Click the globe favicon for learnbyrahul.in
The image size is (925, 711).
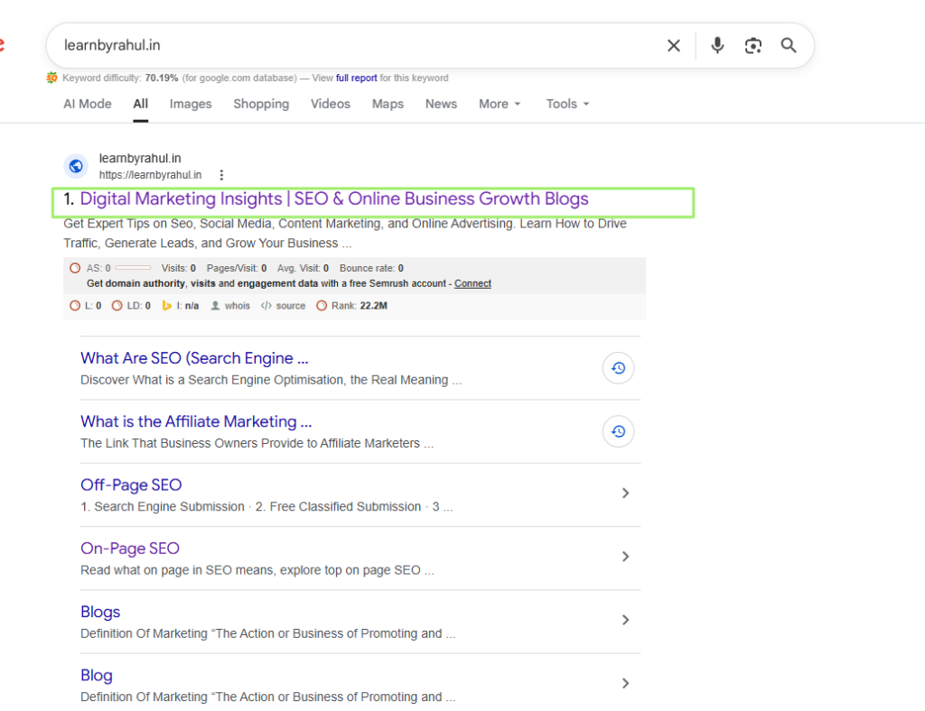coord(76,166)
